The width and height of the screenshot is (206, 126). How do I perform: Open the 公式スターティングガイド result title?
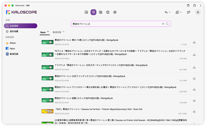101,65
